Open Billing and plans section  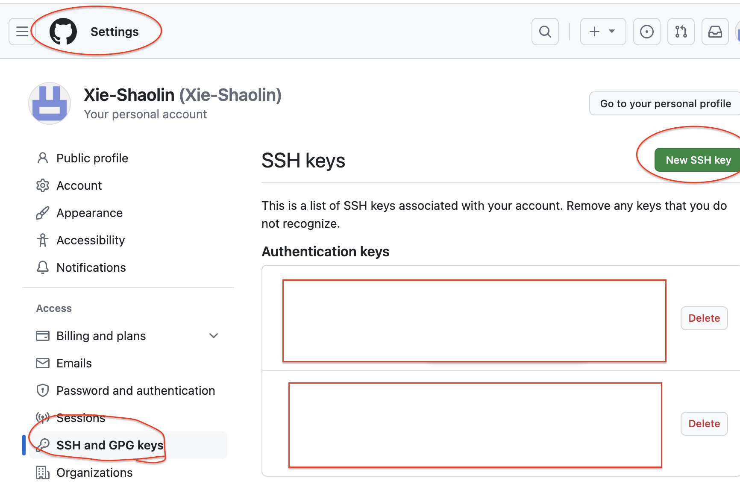click(101, 336)
